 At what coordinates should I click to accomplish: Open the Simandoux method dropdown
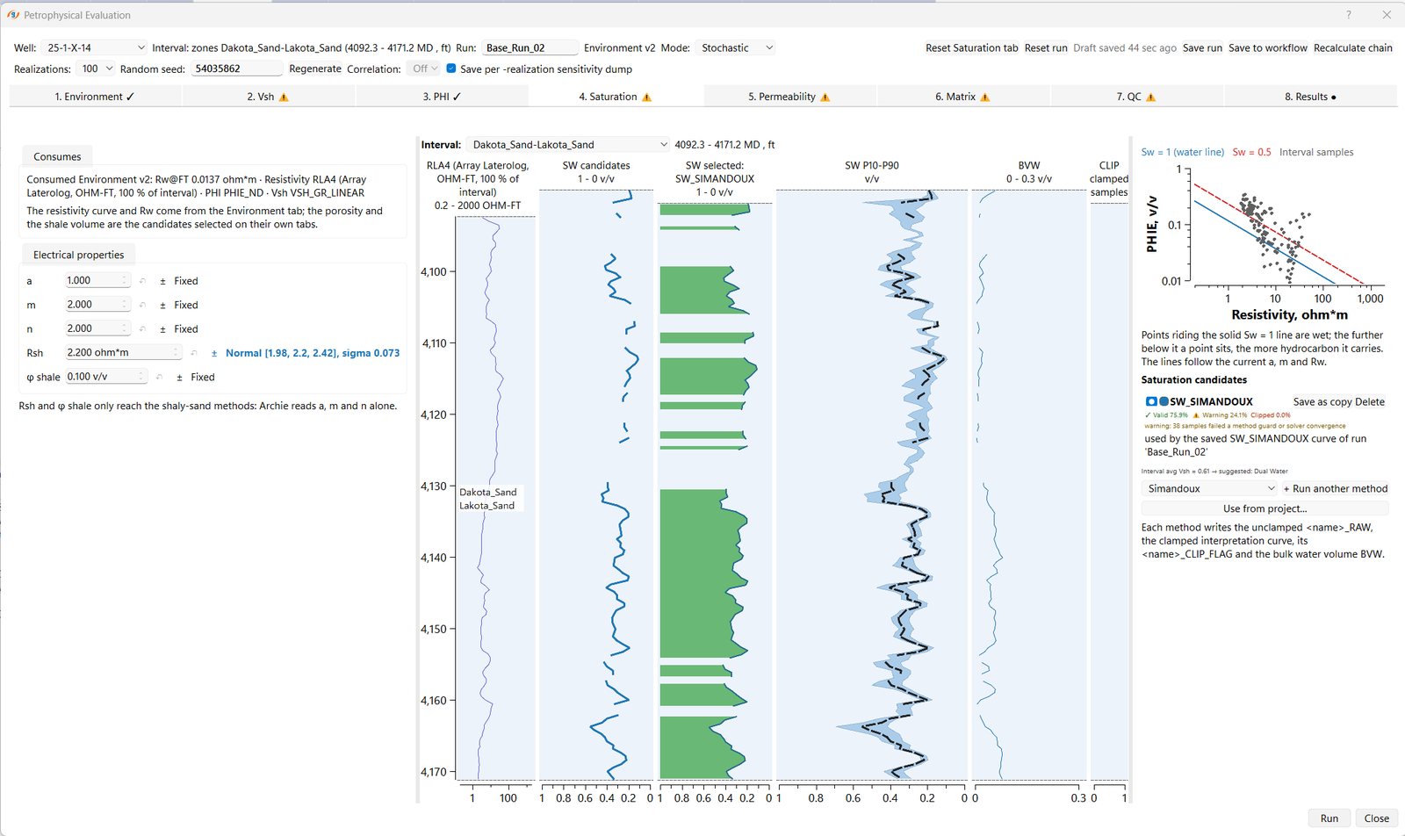pos(1210,488)
